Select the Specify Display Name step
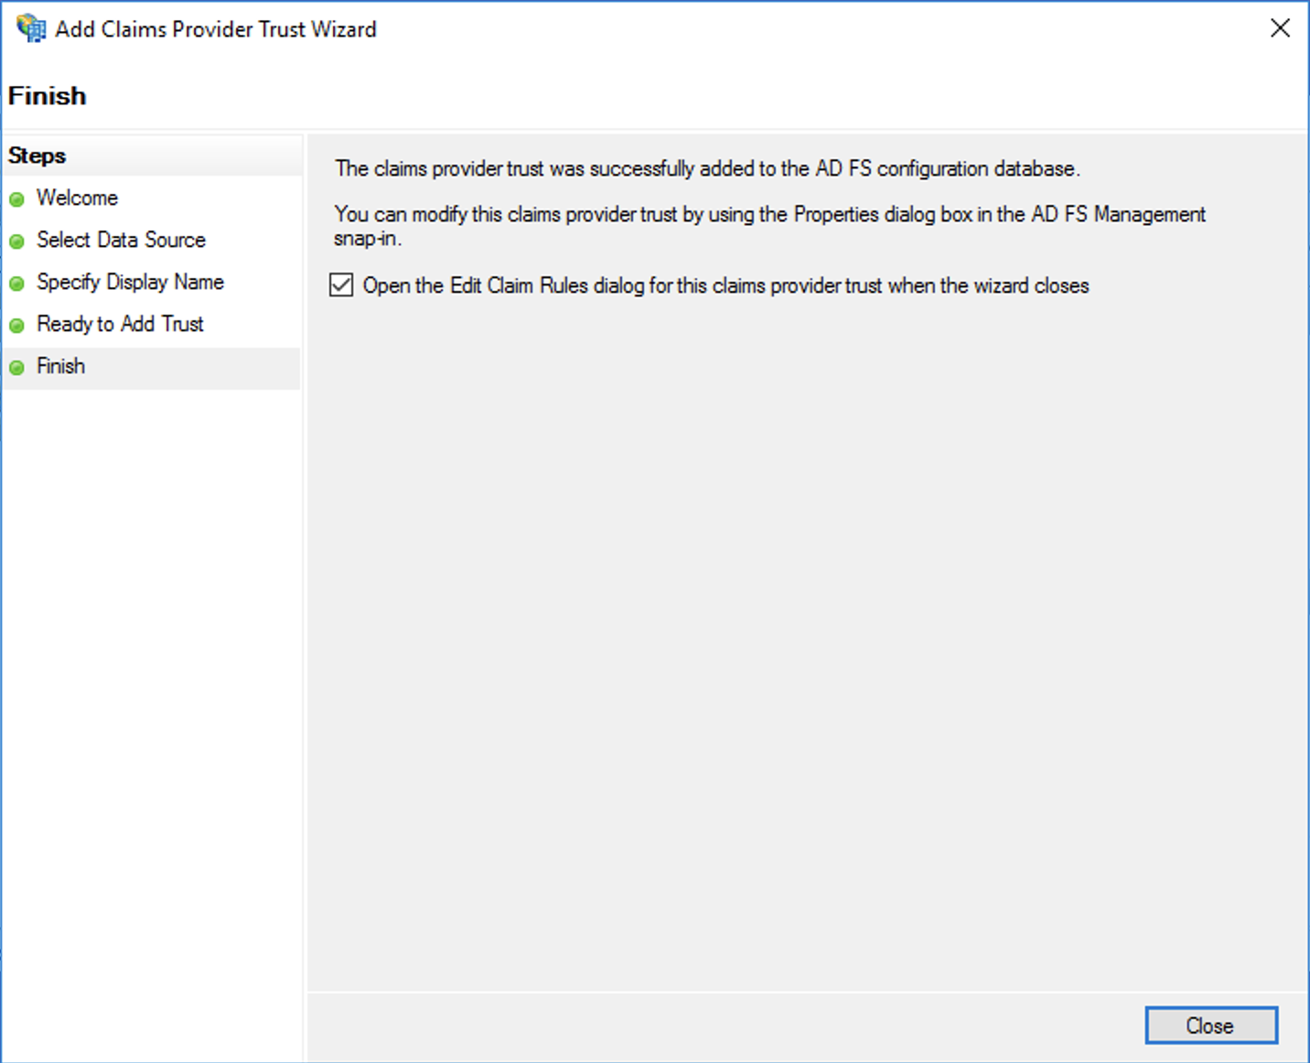Screen dimensions: 1310x1063 point(130,282)
